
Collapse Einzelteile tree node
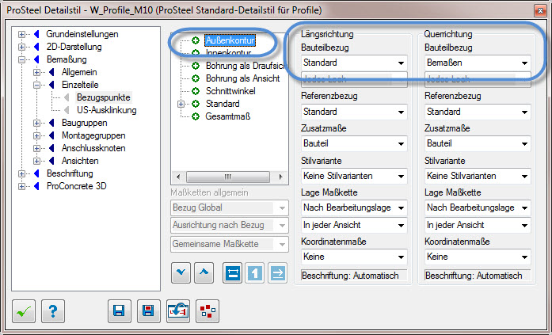(37, 86)
